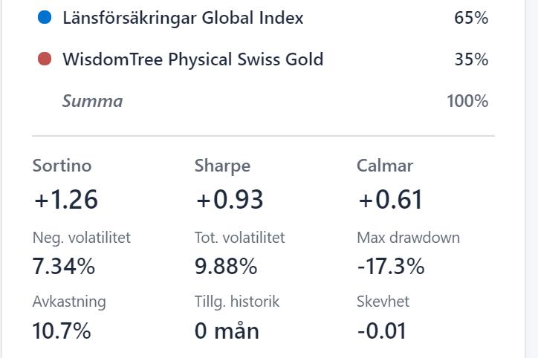
Task: Select the Sharpe value +0.93
Action: [x=229, y=200]
